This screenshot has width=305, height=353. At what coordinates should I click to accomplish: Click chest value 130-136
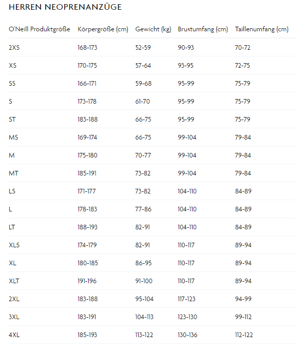(x=187, y=335)
